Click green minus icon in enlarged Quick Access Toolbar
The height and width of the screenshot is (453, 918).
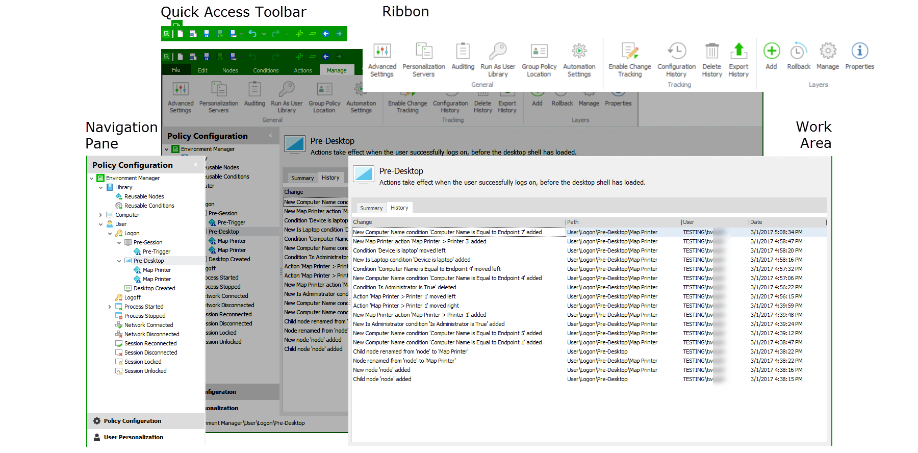[x=313, y=34]
